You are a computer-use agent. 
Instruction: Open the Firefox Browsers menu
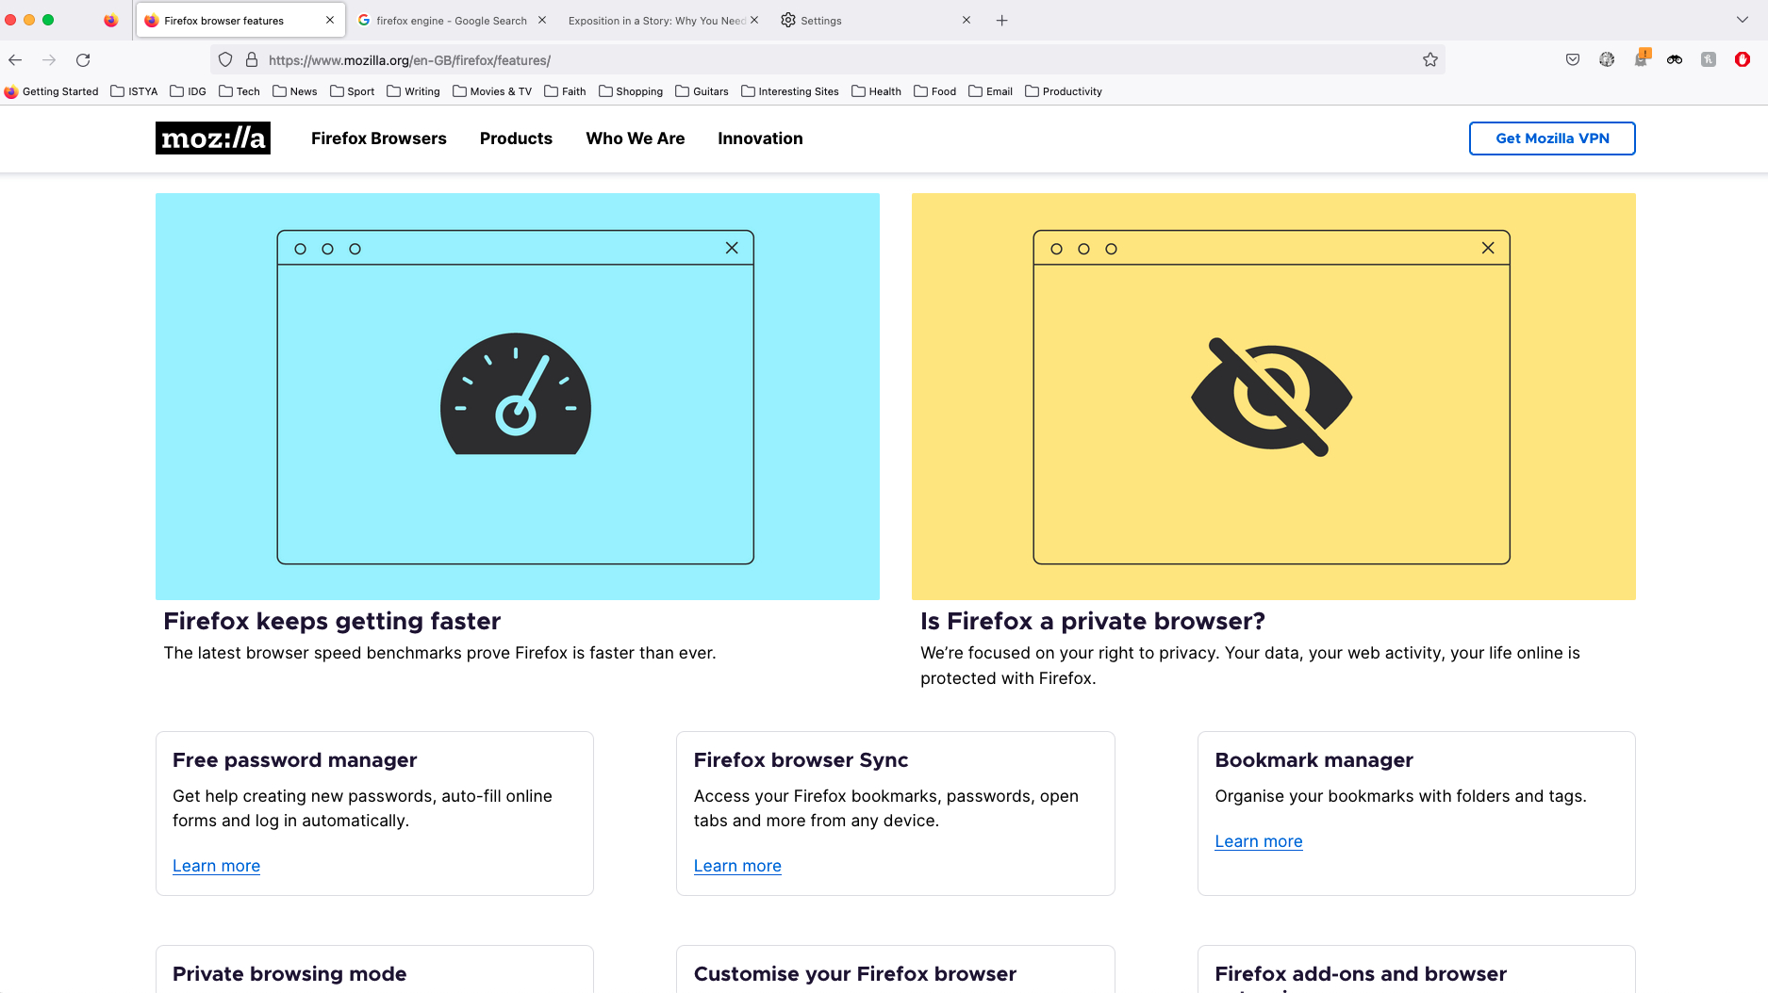pos(379,138)
